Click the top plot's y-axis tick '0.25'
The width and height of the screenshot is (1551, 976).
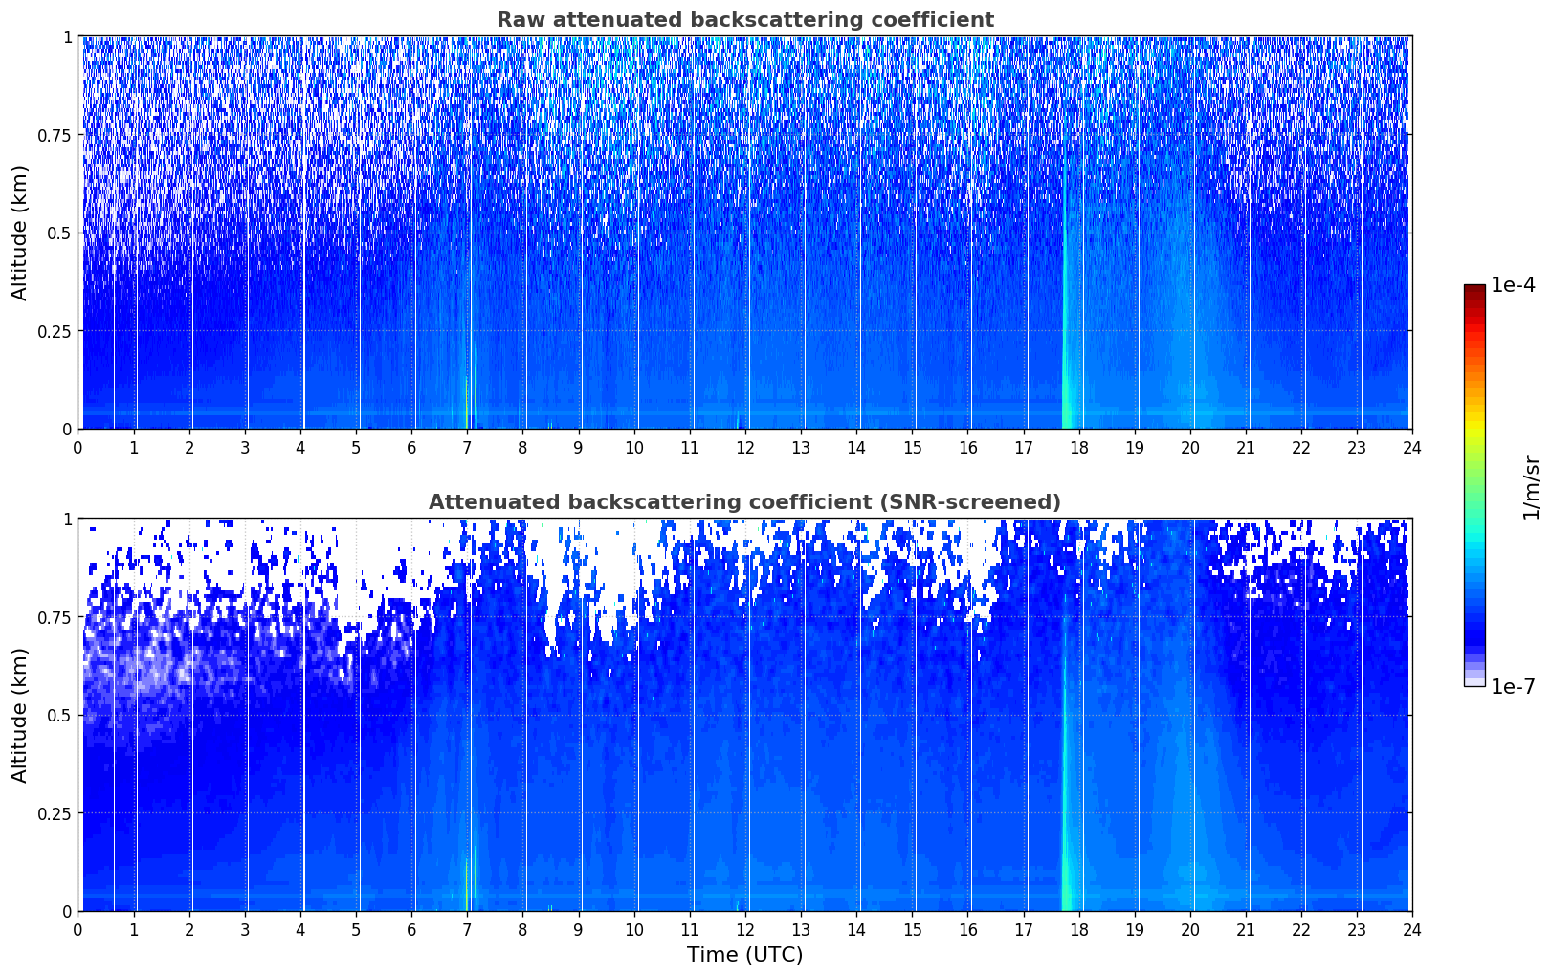(55, 331)
